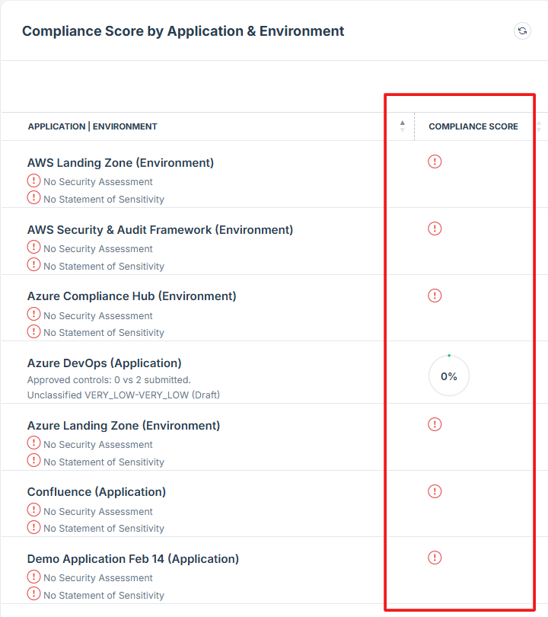
Task: Click No Security Assessment icon under Confluence
Action: click(34, 510)
